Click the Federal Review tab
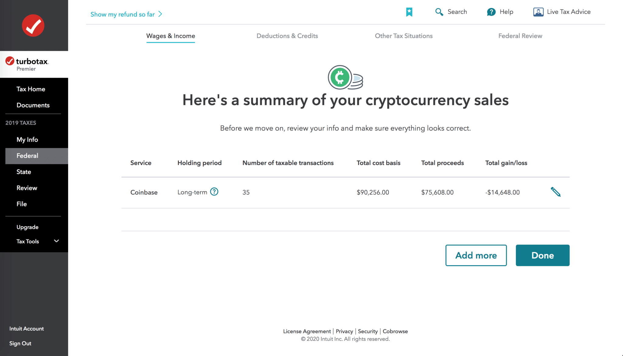 coord(520,36)
